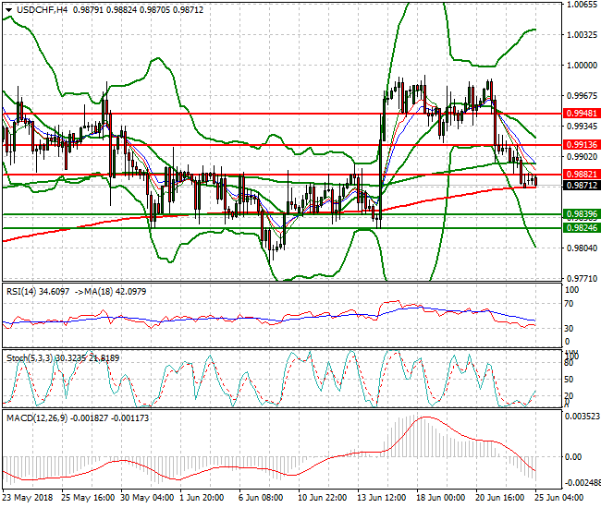Screen dimensions: 601x508
Task: Select the 13 Jun 12:00 time label
Action: [382, 498]
